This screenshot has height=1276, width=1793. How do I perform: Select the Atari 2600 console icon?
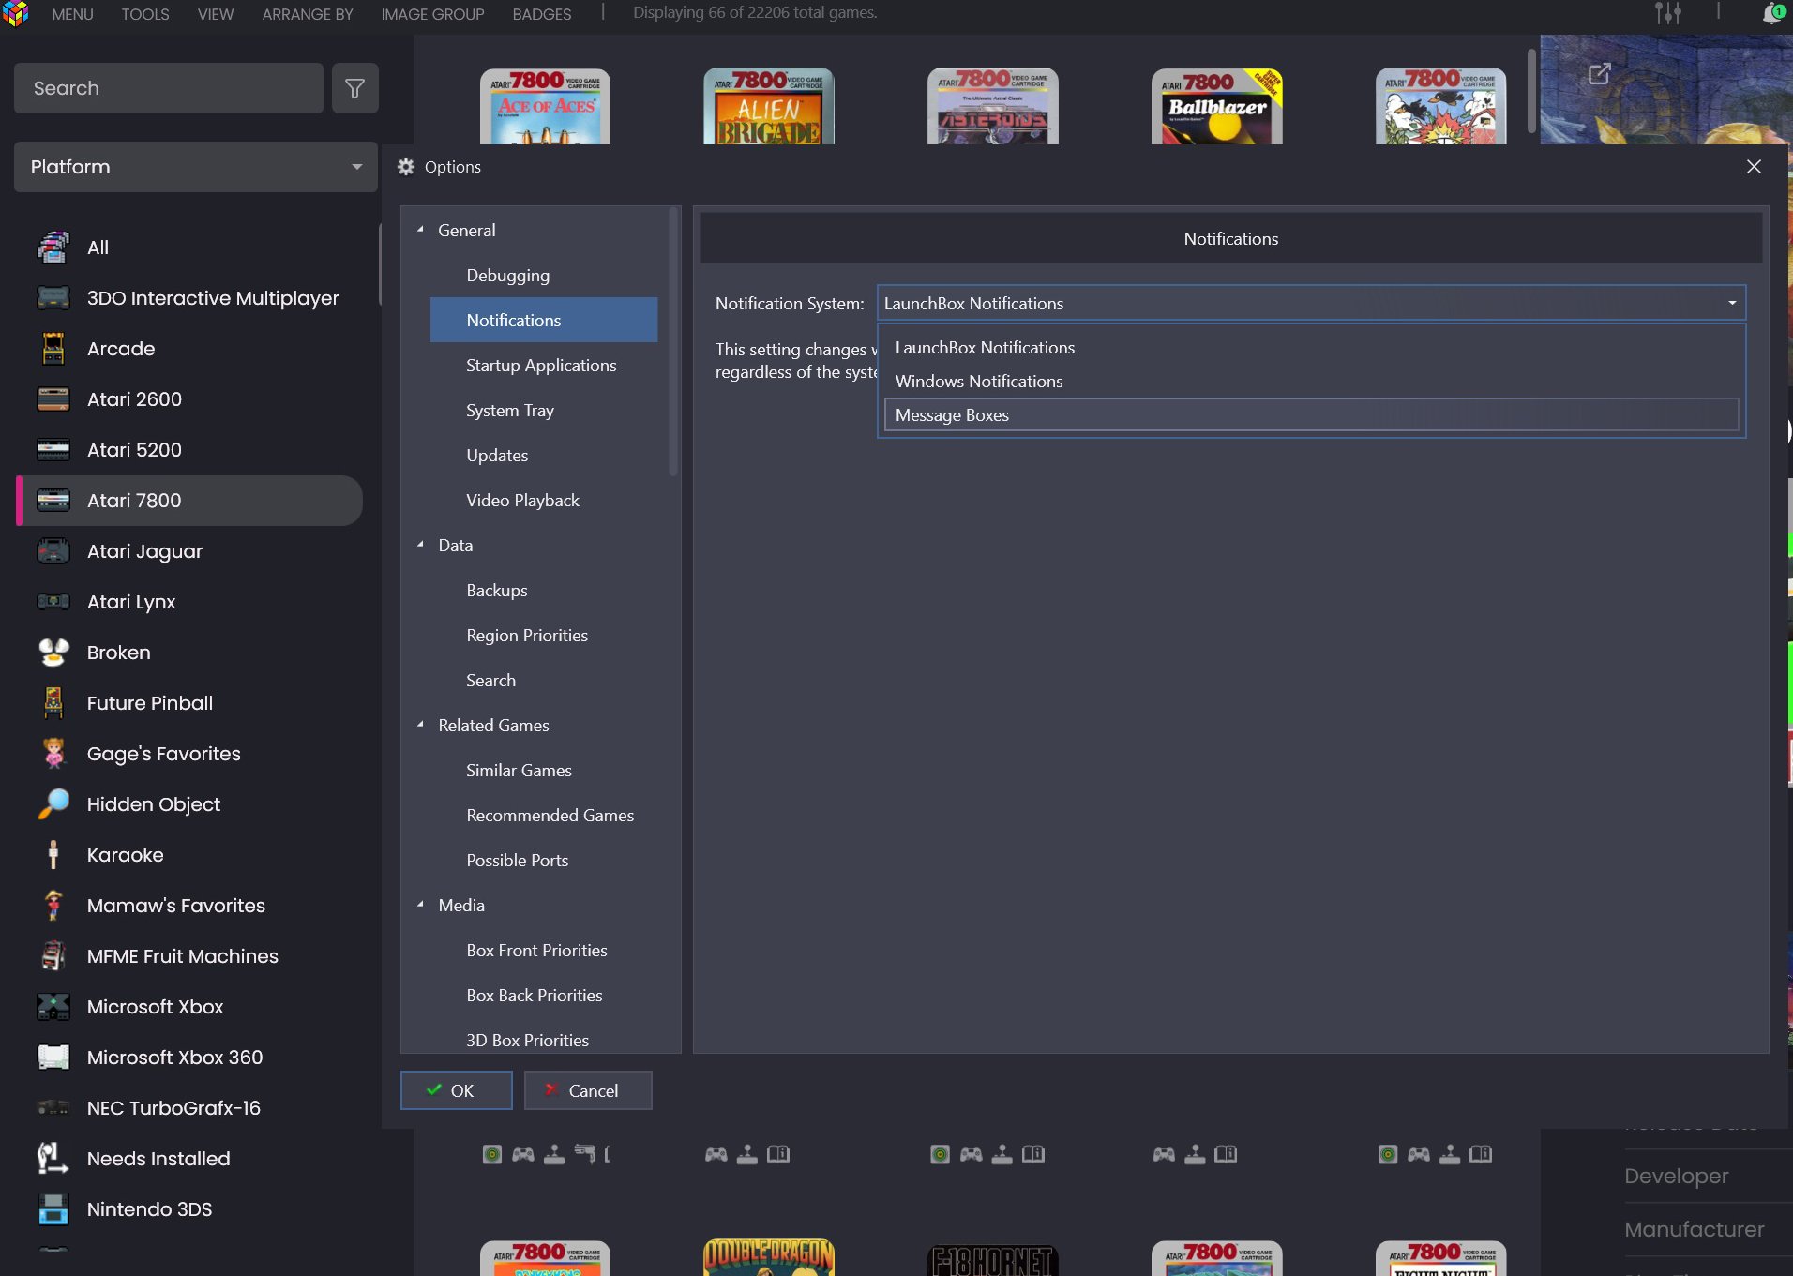click(x=53, y=399)
